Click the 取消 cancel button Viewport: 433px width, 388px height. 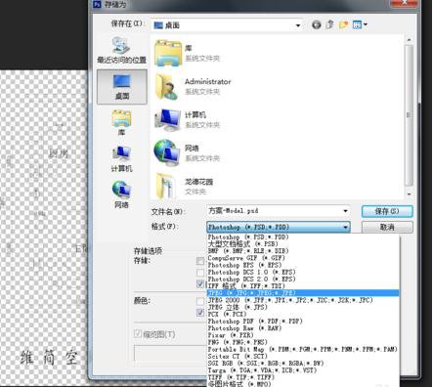pyautogui.click(x=387, y=227)
